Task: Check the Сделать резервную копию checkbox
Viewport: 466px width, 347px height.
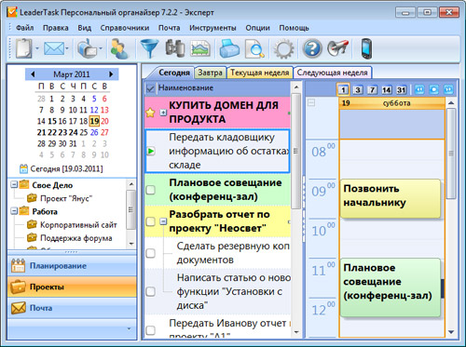Action: pos(150,253)
